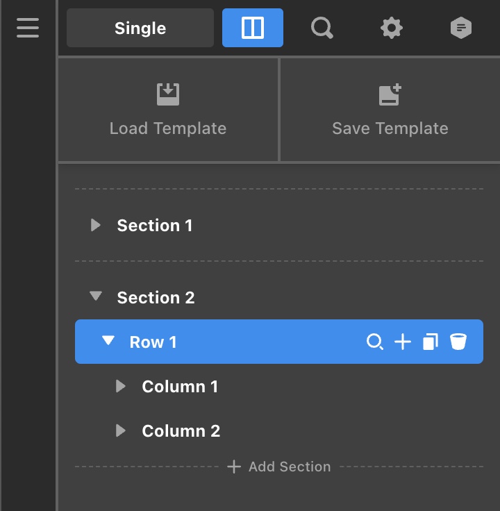Select the Section 1 label

[154, 225]
